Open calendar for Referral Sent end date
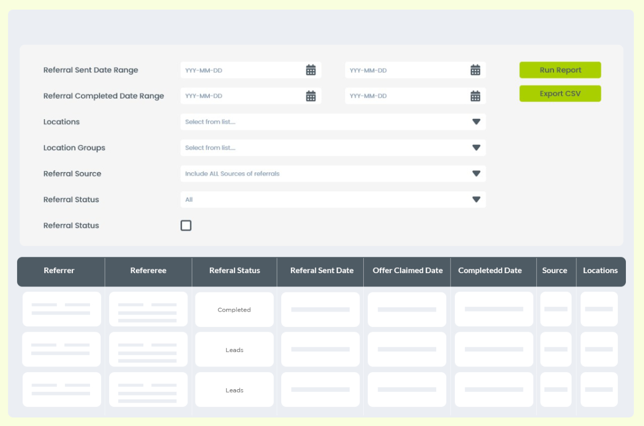The height and width of the screenshot is (426, 644). tap(476, 70)
